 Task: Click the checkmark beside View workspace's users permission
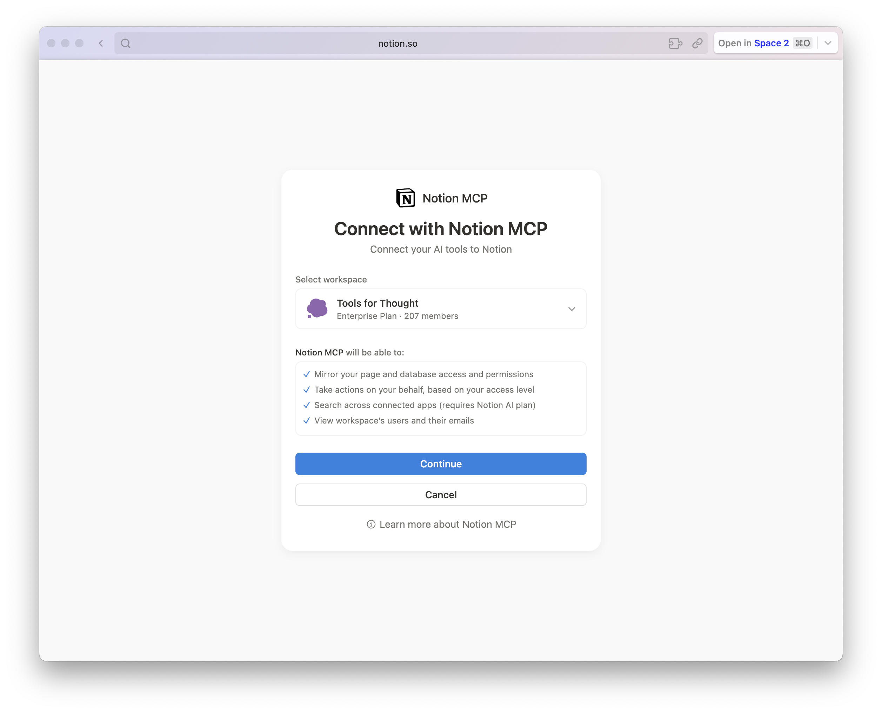(x=307, y=421)
